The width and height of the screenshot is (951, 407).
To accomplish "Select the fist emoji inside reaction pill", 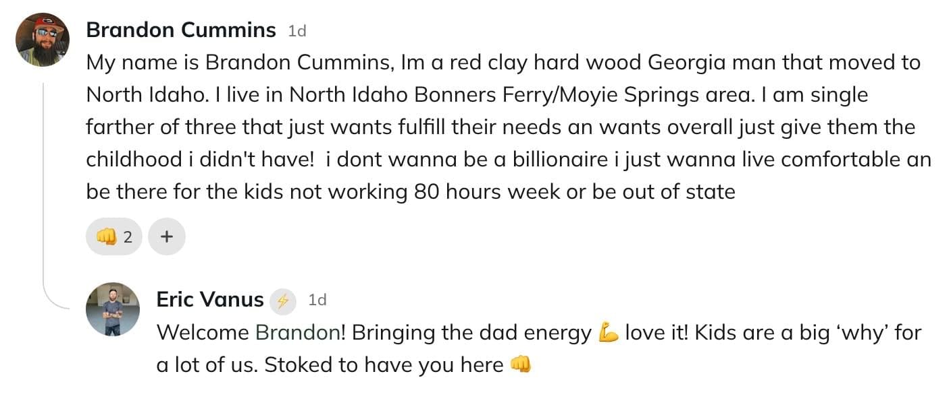I will (x=107, y=237).
